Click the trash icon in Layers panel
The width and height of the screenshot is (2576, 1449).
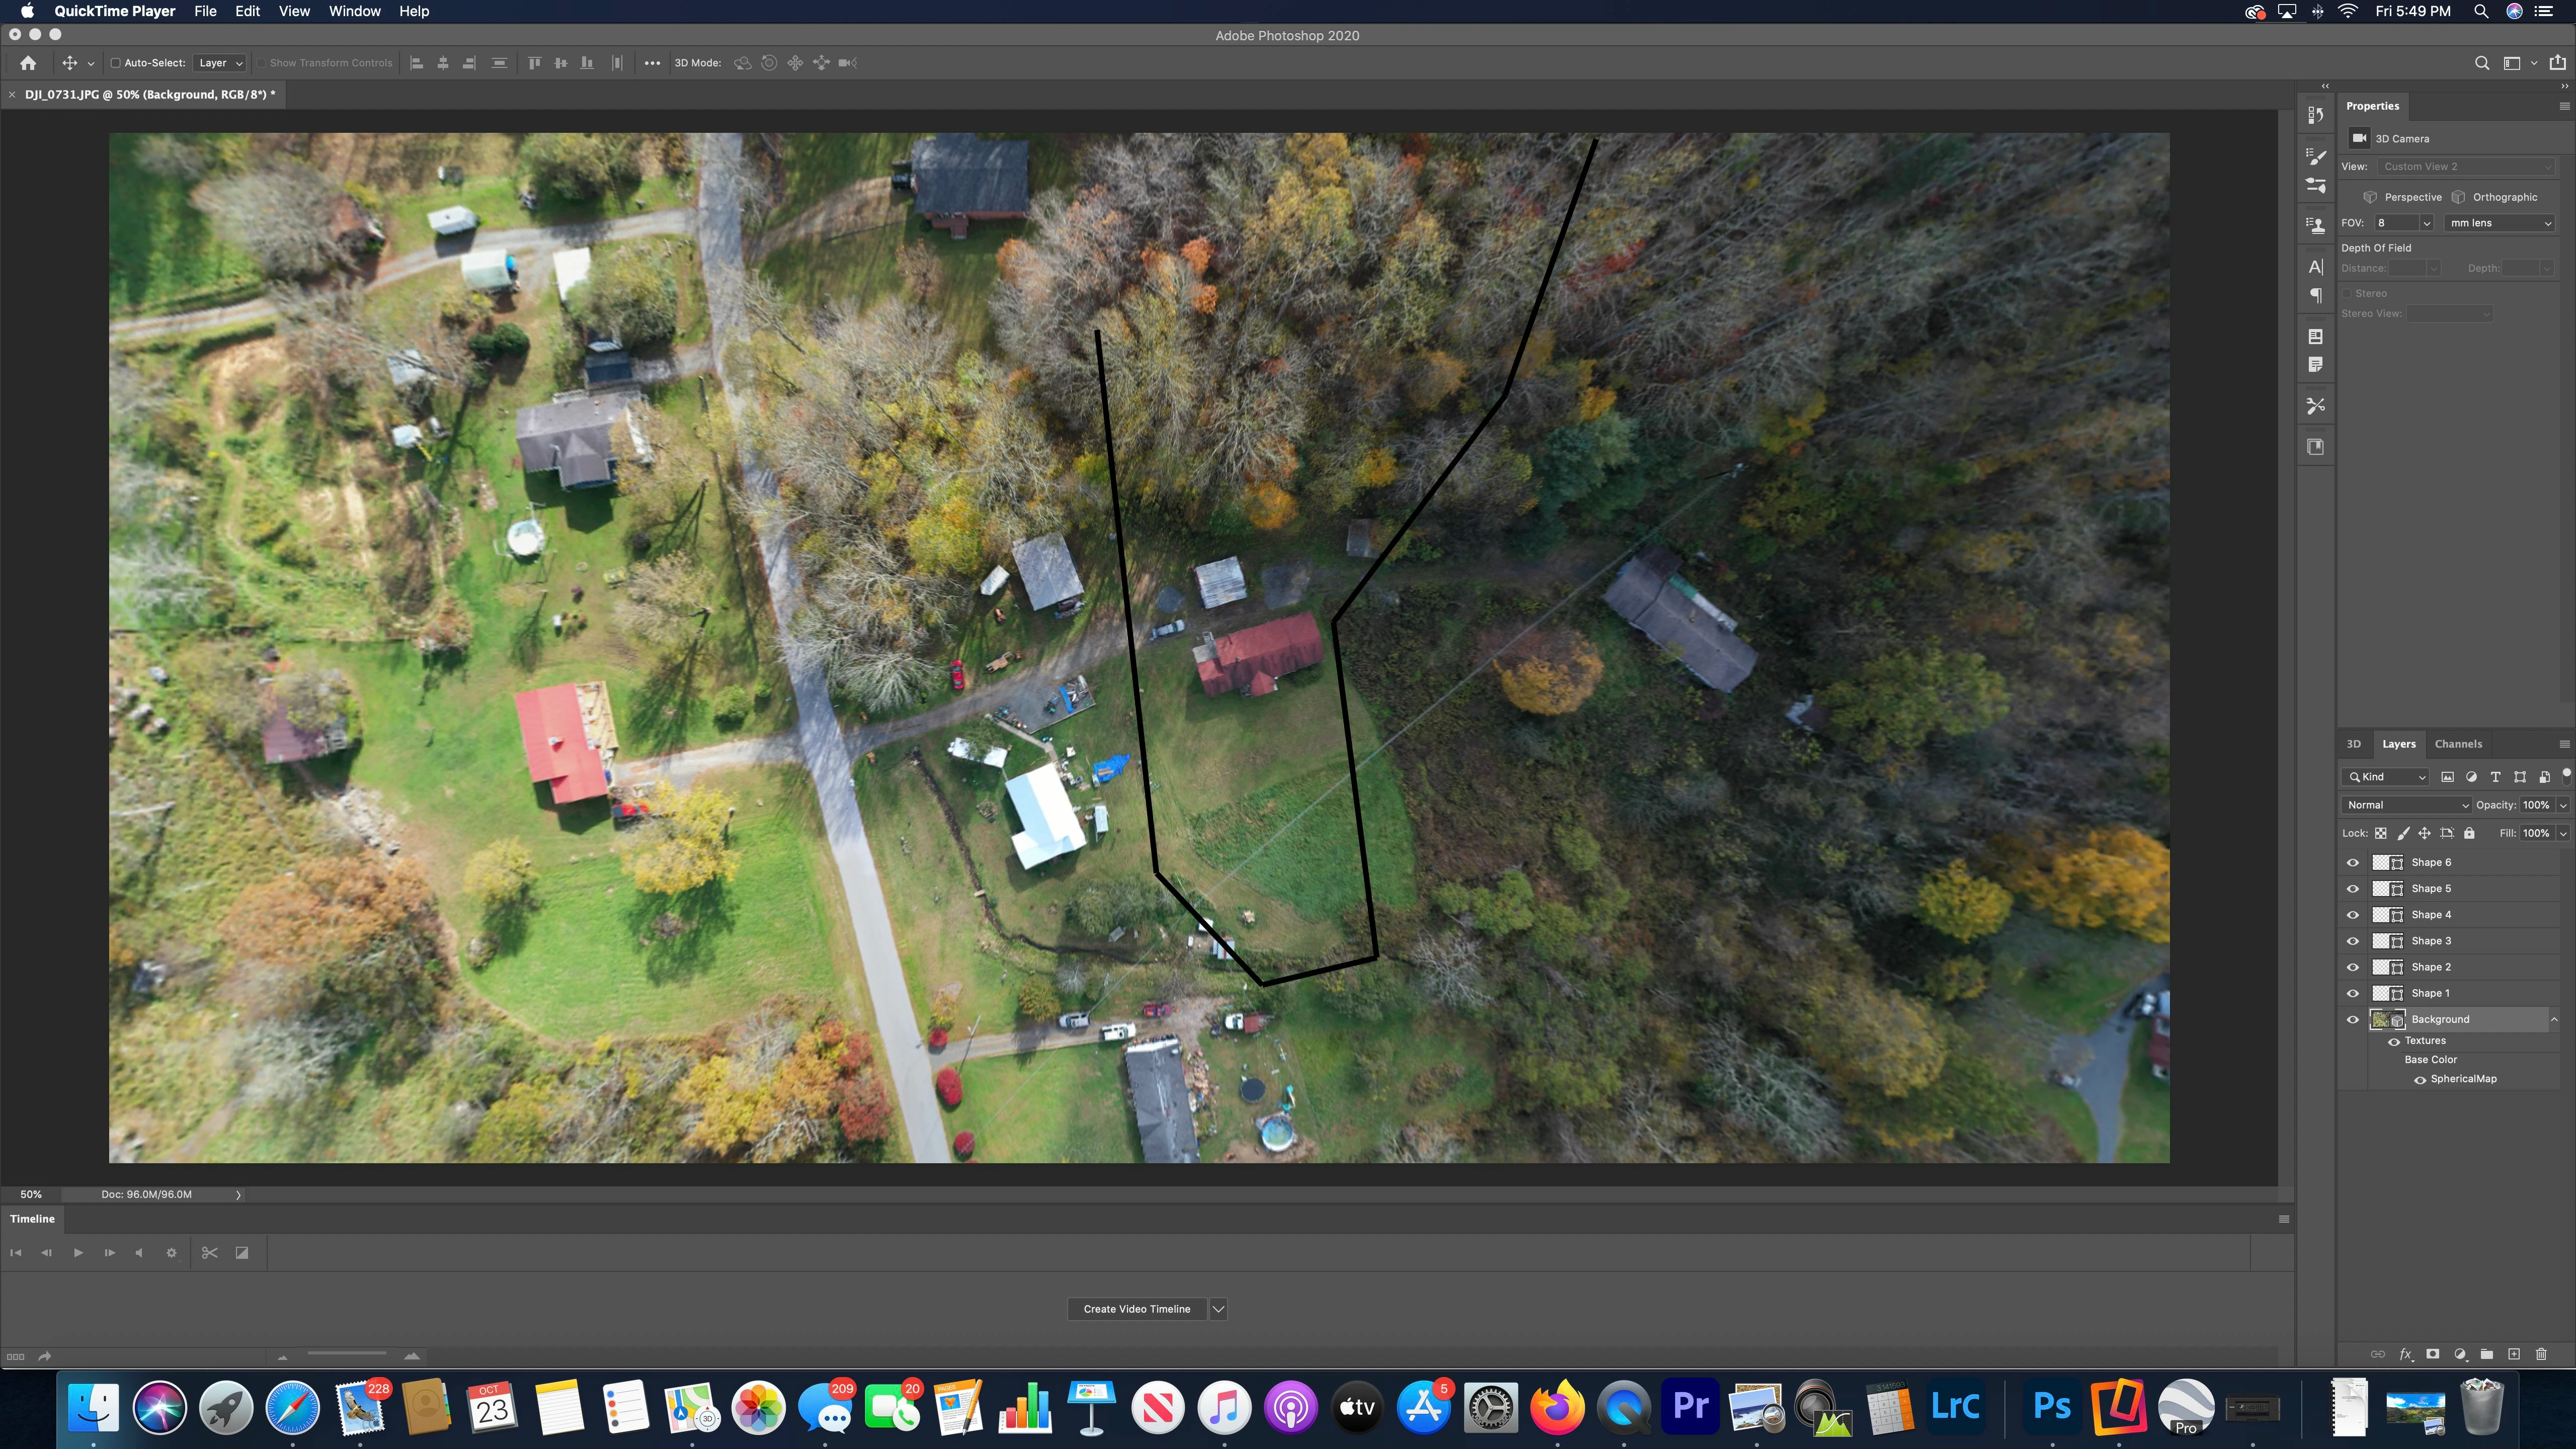click(x=2541, y=1354)
